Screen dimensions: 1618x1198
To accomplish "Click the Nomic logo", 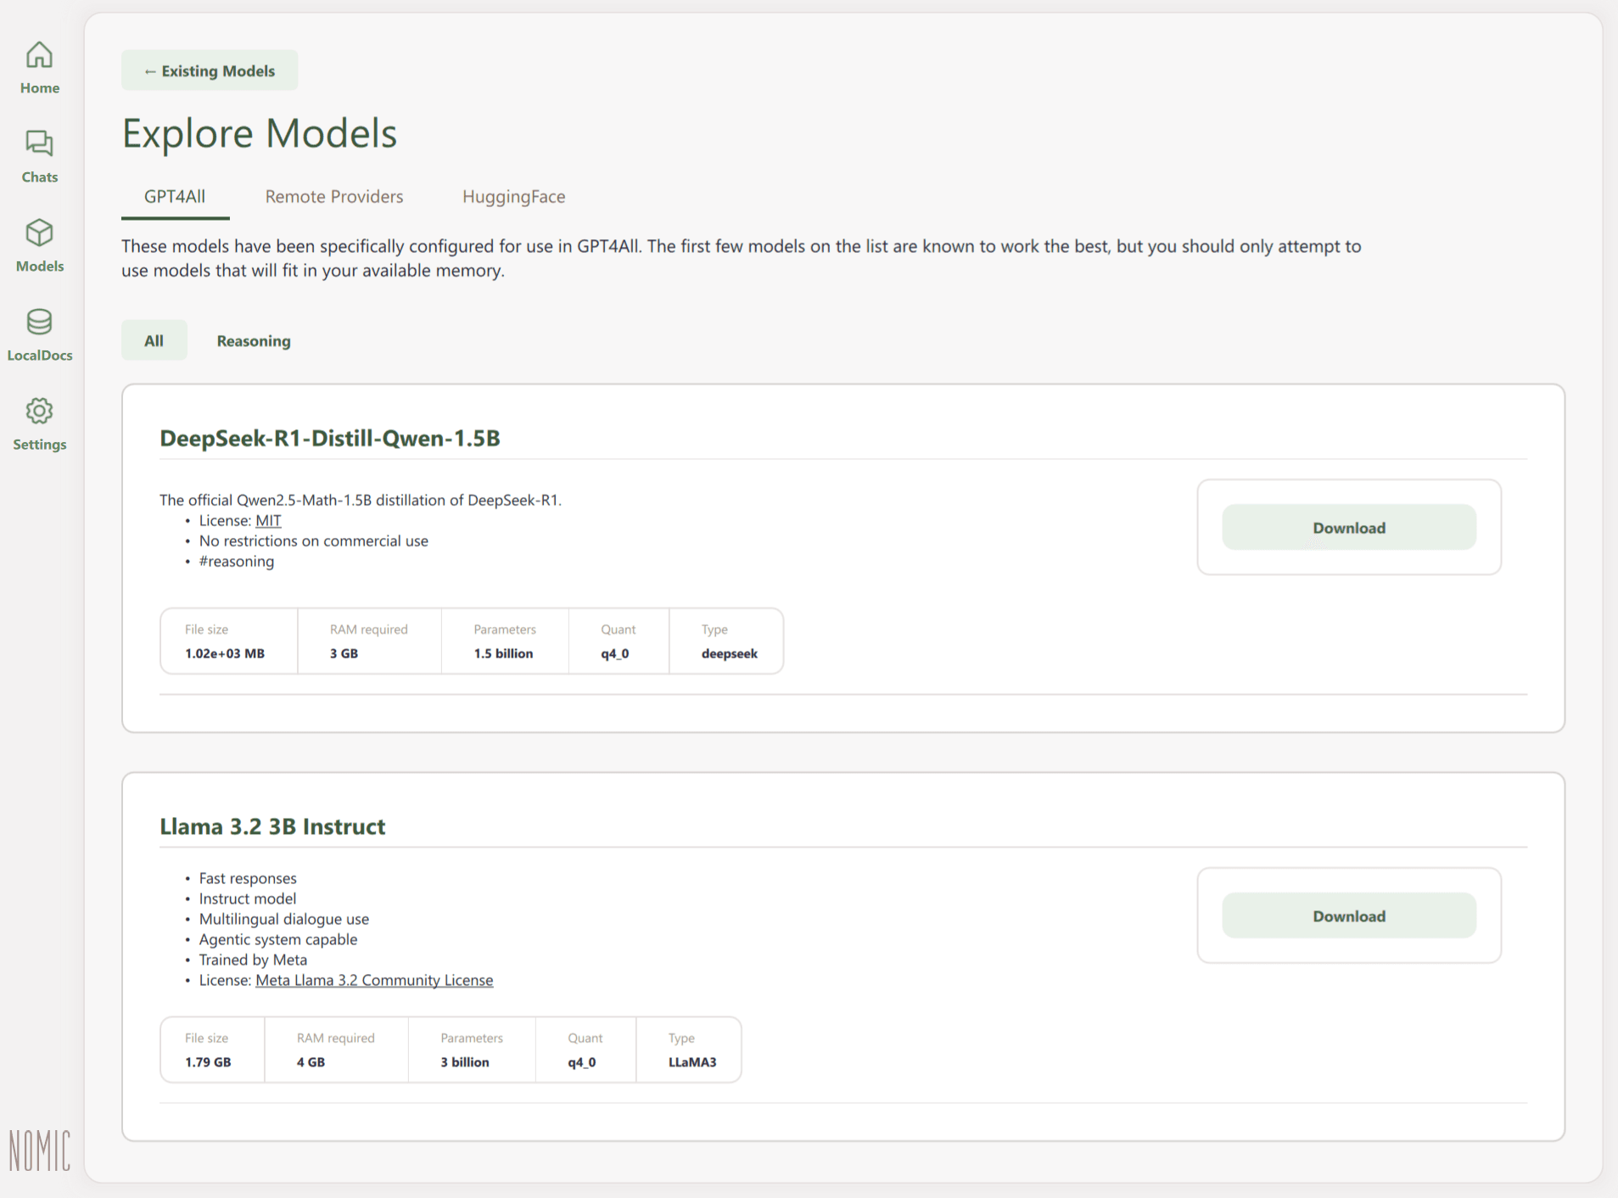I will click(x=39, y=1150).
